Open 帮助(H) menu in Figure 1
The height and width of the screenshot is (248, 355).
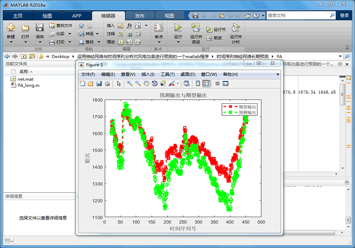pyautogui.click(x=230, y=74)
